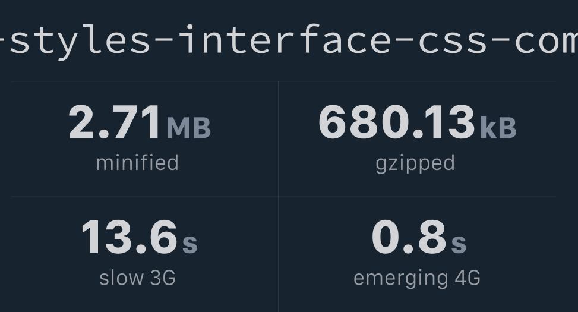Click the 0.8 download time value

click(x=409, y=238)
